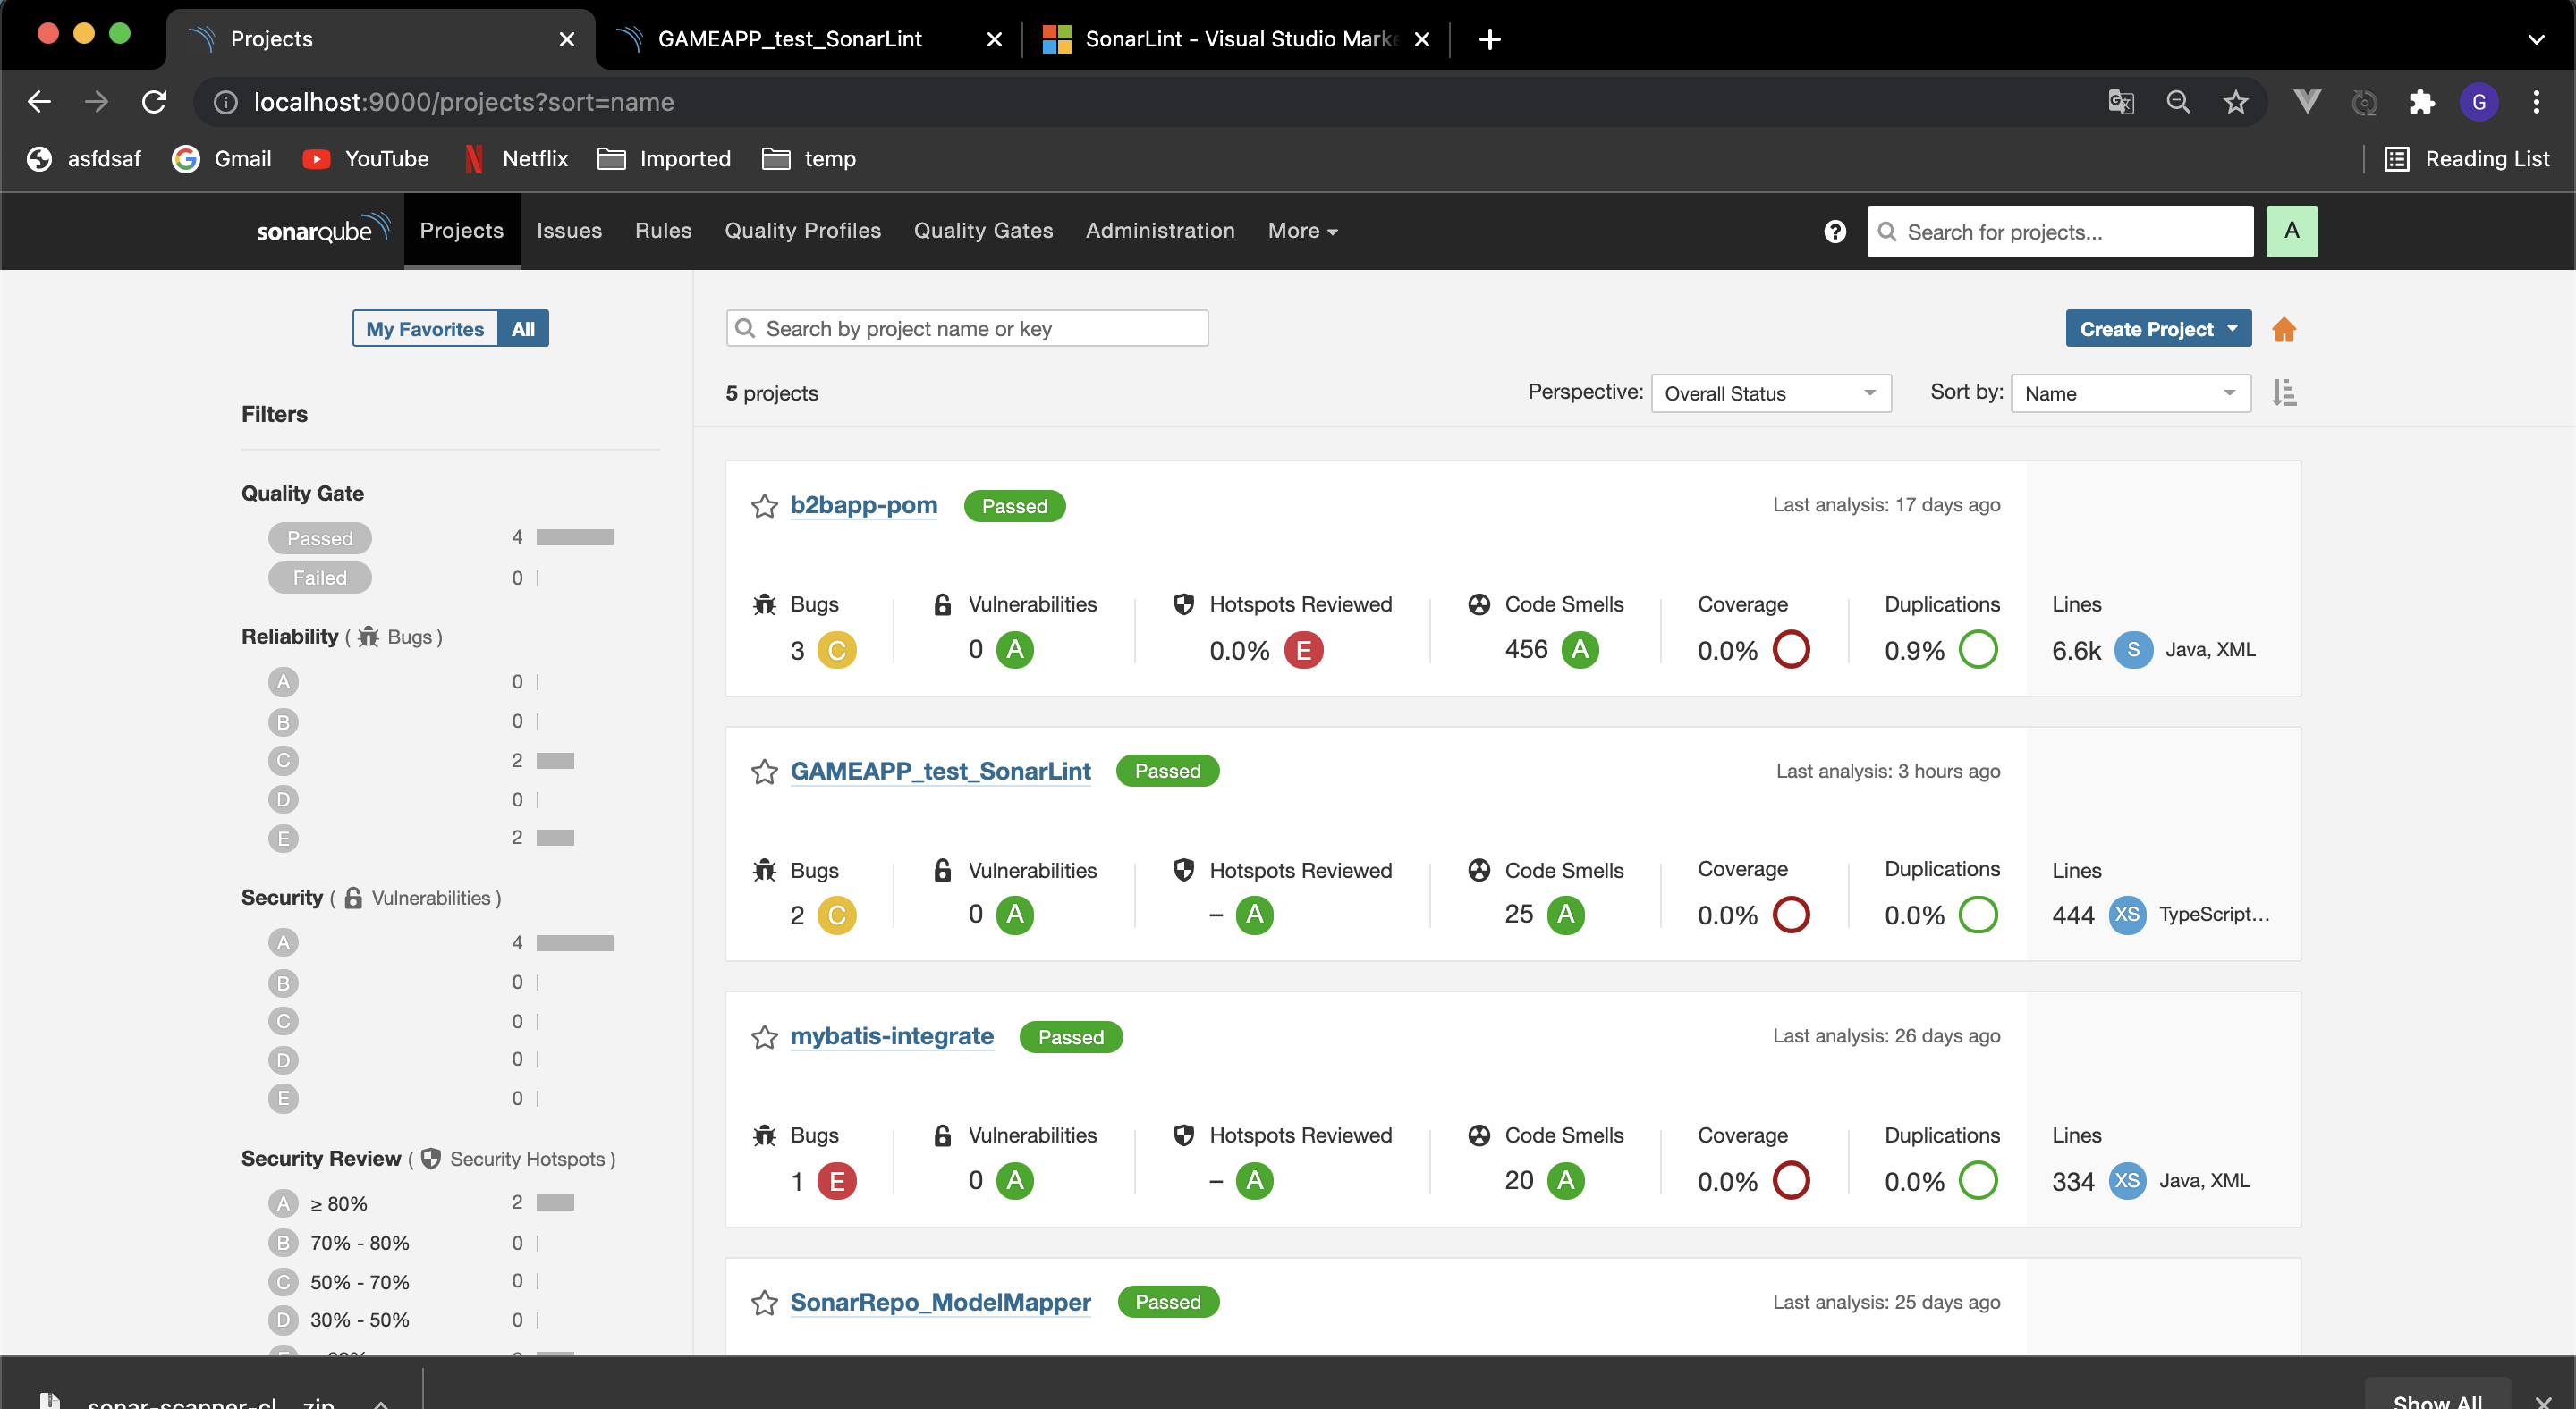2576x1409 pixels.
Task: Open a new tab with plus icon
Action: (x=1490, y=39)
